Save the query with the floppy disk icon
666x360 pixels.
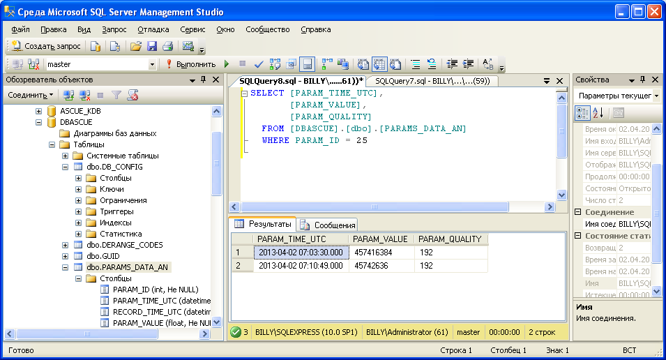coord(151,46)
